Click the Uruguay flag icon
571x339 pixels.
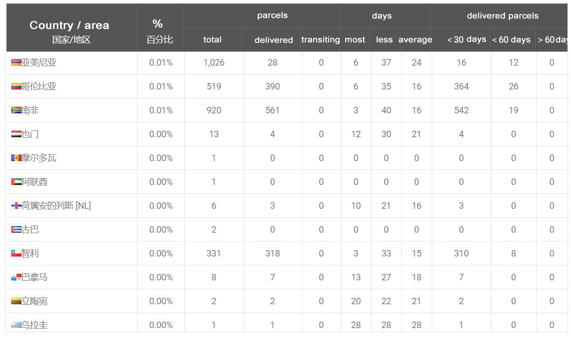tap(16, 325)
